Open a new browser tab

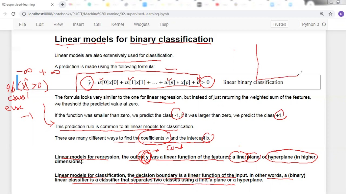(x=62, y=5)
